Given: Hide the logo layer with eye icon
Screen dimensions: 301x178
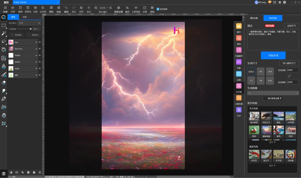Looking at the screenshot, I should [40, 42].
